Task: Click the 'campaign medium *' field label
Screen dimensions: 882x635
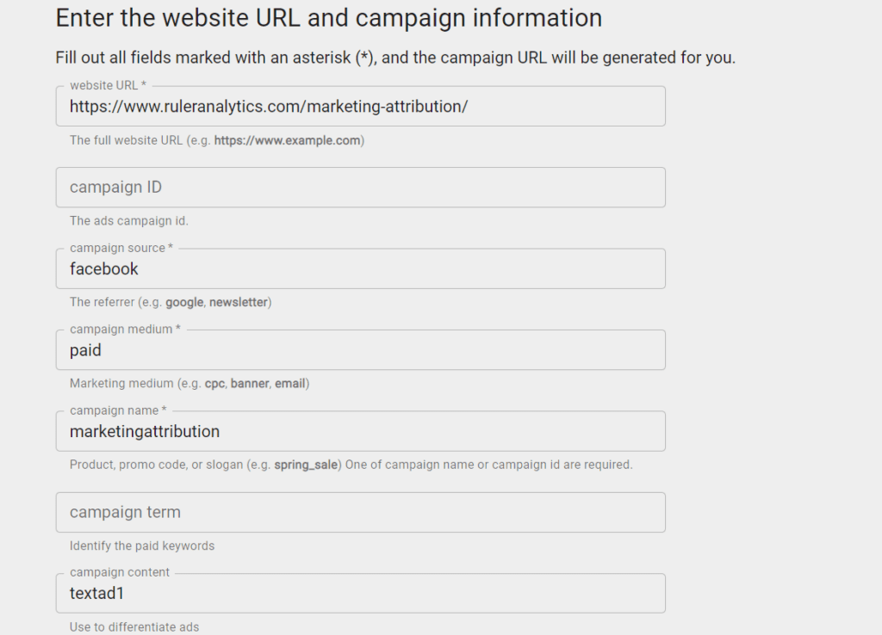Action: (x=125, y=330)
